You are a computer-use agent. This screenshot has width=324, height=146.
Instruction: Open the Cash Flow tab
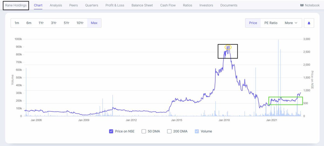pos(168,5)
